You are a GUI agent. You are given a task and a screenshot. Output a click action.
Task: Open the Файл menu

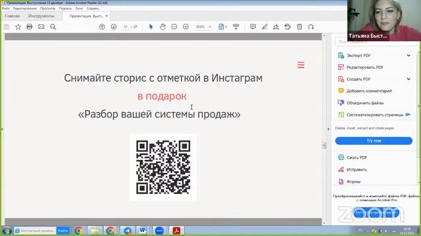point(6,9)
